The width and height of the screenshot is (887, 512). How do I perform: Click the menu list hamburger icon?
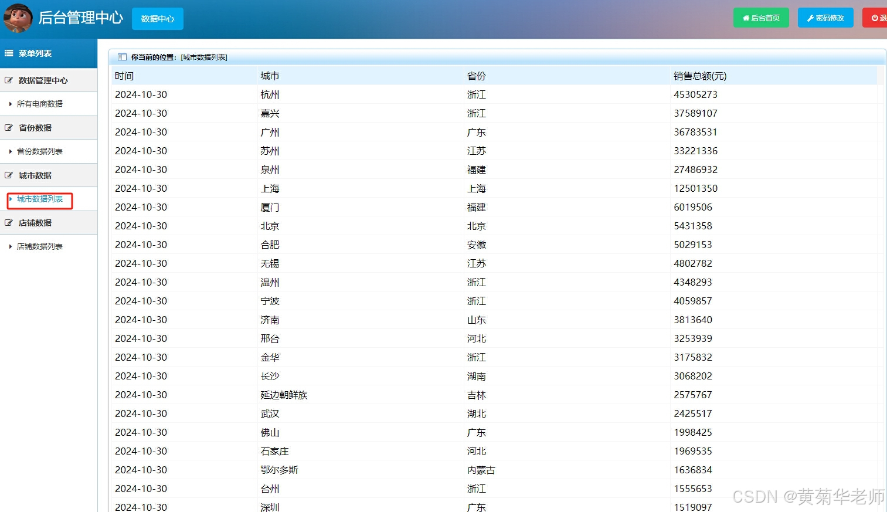coord(9,53)
